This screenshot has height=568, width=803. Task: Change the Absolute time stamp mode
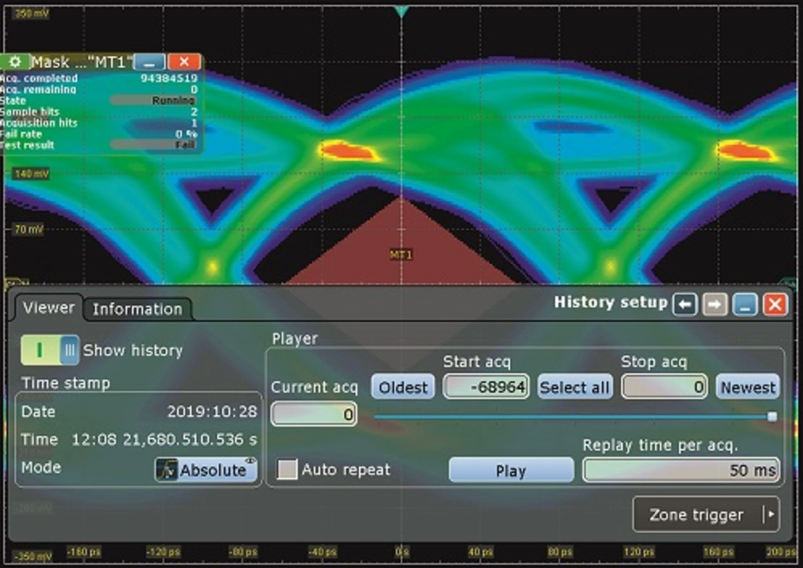[x=206, y=470]
